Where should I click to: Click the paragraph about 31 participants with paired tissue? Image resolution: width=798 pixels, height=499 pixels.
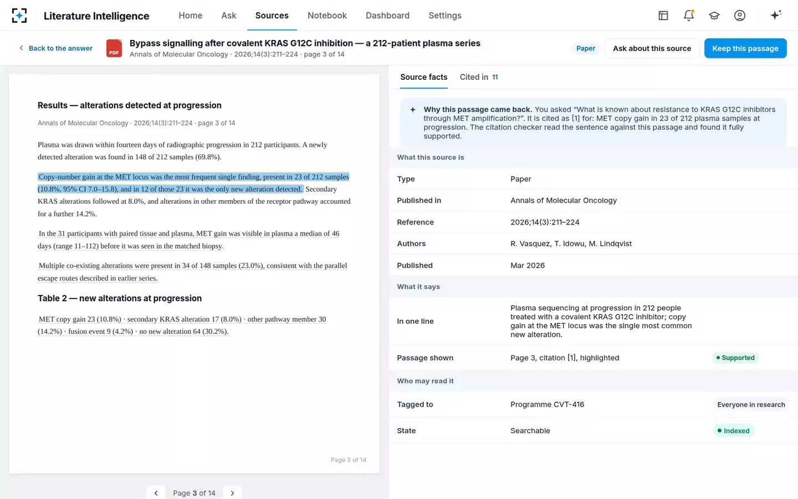point(188,240)
